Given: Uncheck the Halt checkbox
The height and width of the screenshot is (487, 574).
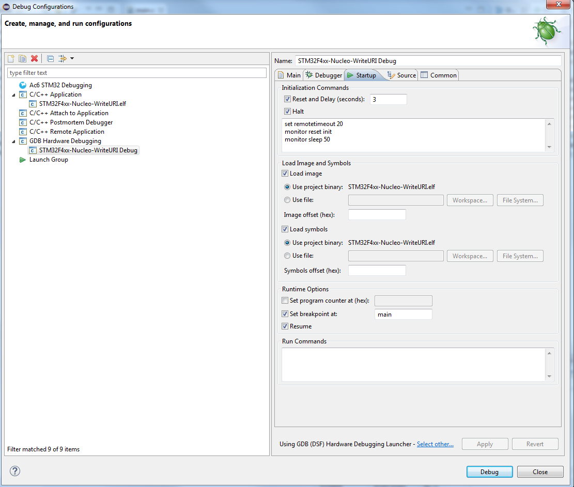Looking at the screenshot, I should [287, 112].
